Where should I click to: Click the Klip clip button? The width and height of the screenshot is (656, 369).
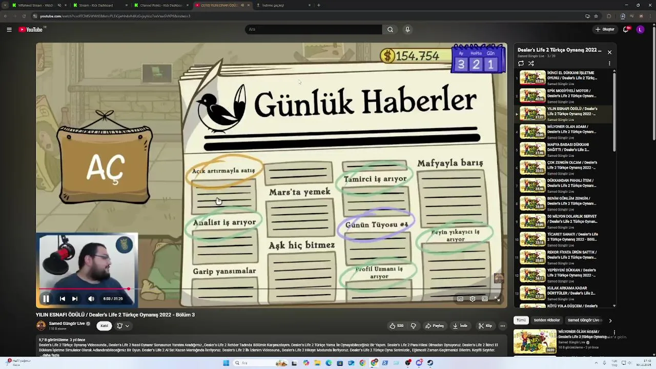[x=485, y=325]
